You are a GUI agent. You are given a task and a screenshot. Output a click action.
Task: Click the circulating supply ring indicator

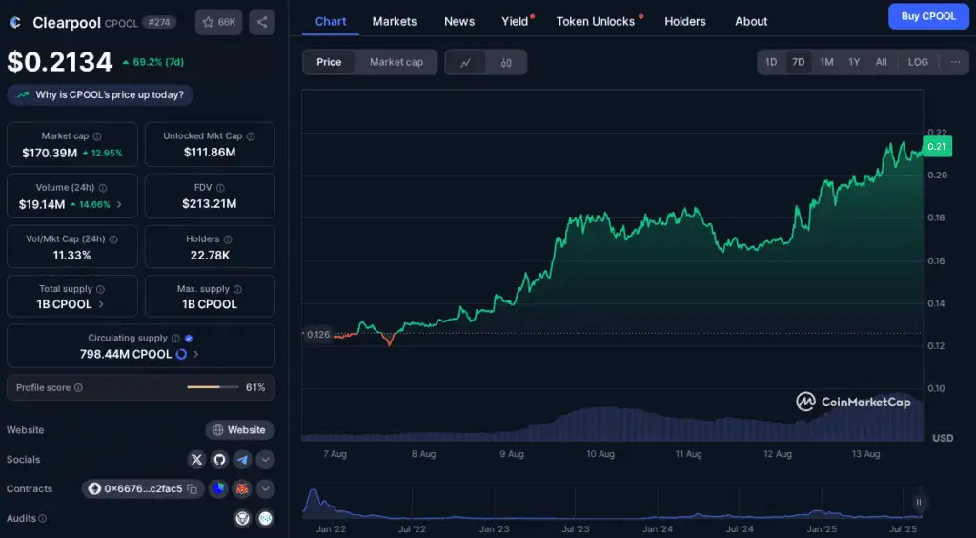pos(181,354)
